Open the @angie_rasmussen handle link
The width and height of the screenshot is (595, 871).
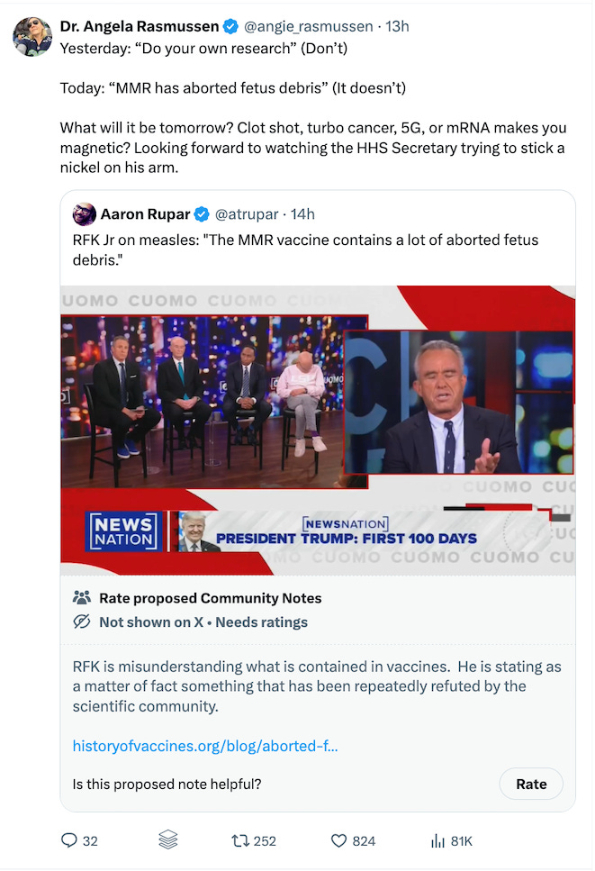pos(308,26)
